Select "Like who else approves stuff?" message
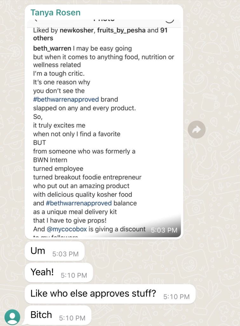Viewport: 240px width, 326px height. [x=93, y=294]
